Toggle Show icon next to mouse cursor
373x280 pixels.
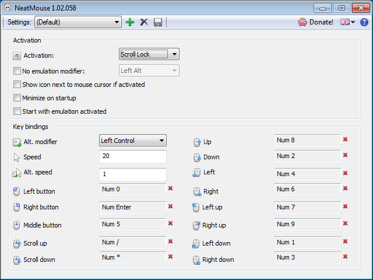pos(17,85)
